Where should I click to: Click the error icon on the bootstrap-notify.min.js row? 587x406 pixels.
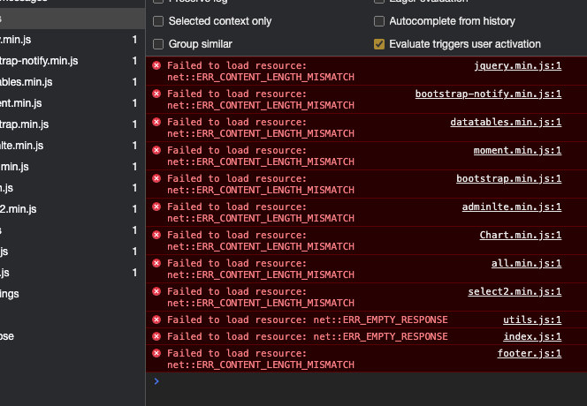[x=156, y=94]
